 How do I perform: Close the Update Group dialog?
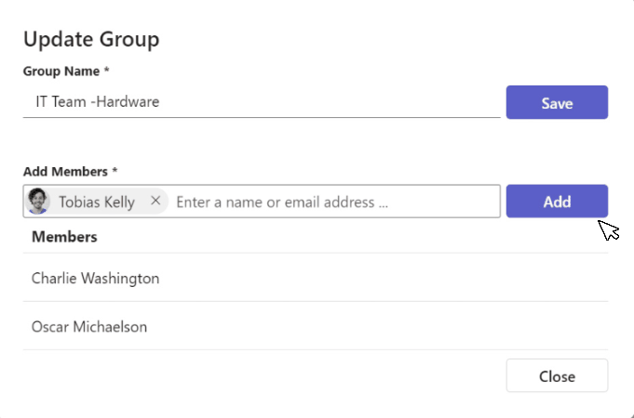pyautogui.click(x=557, y=375)
